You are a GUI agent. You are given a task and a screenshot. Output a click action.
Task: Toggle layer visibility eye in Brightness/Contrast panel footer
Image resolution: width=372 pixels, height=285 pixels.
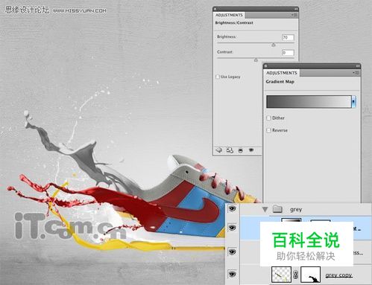[251, 150]
